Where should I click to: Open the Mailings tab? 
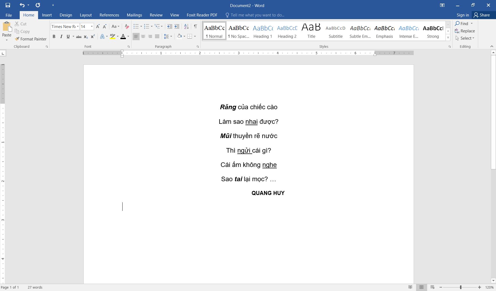[x=134, y=15]
